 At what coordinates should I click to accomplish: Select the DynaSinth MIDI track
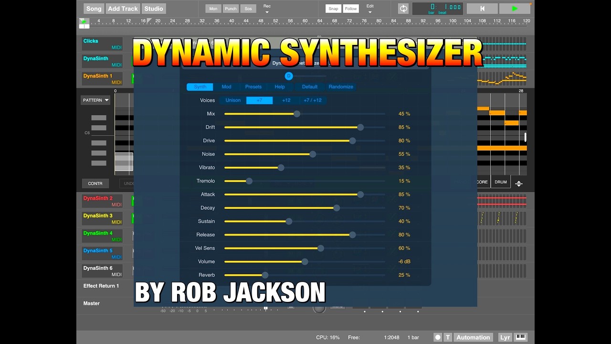[102, 61]
